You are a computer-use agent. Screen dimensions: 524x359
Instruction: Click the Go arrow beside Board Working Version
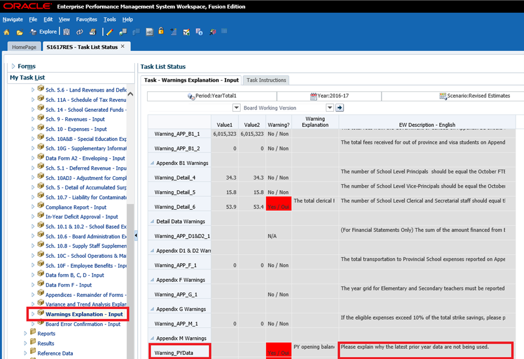[339, 108]
